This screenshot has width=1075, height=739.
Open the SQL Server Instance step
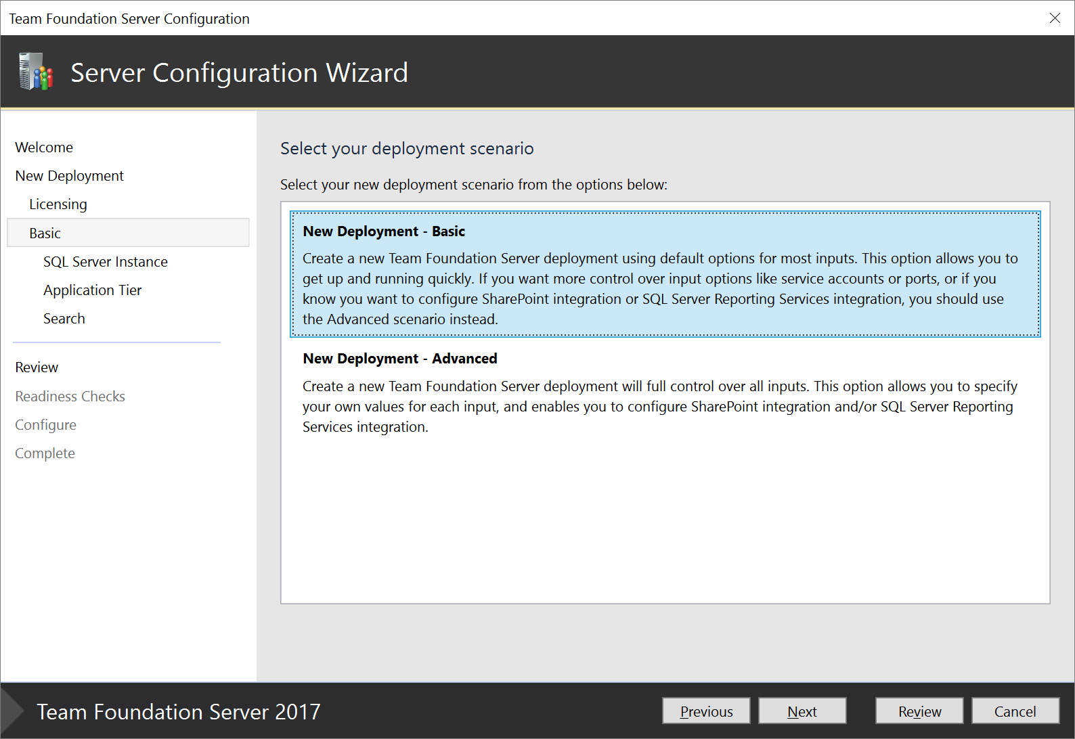pyautogui.click(x=106, y=262)
